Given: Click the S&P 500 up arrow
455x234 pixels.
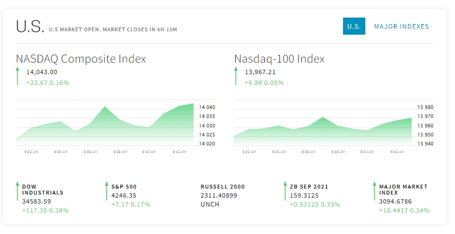Looking at the screenshot, I should pyautogui.click(x=107, y=191).
